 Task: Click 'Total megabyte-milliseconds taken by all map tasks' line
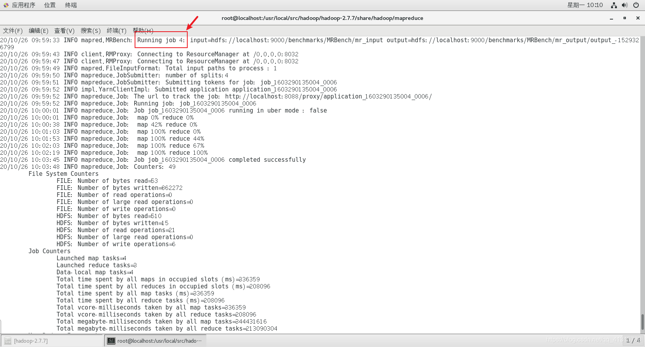point(162,321)
